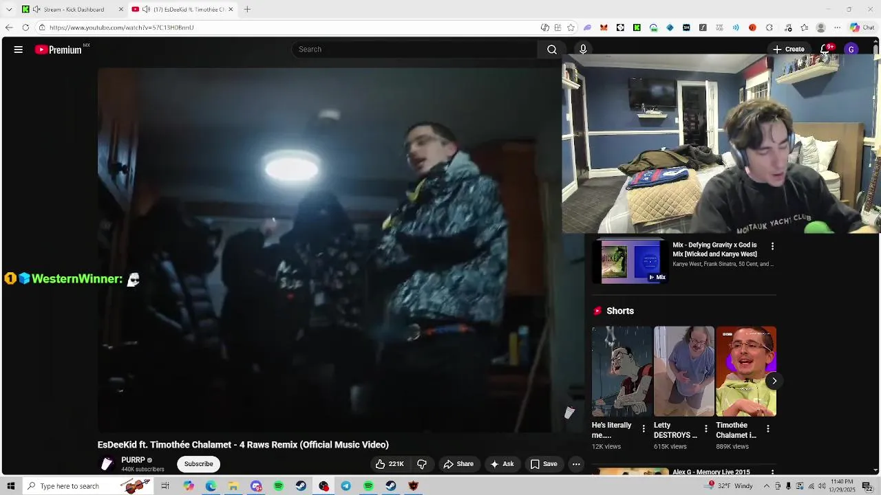Show hidden system tray icons
This screenshot has height=495, width=881.
coord(766,486)
